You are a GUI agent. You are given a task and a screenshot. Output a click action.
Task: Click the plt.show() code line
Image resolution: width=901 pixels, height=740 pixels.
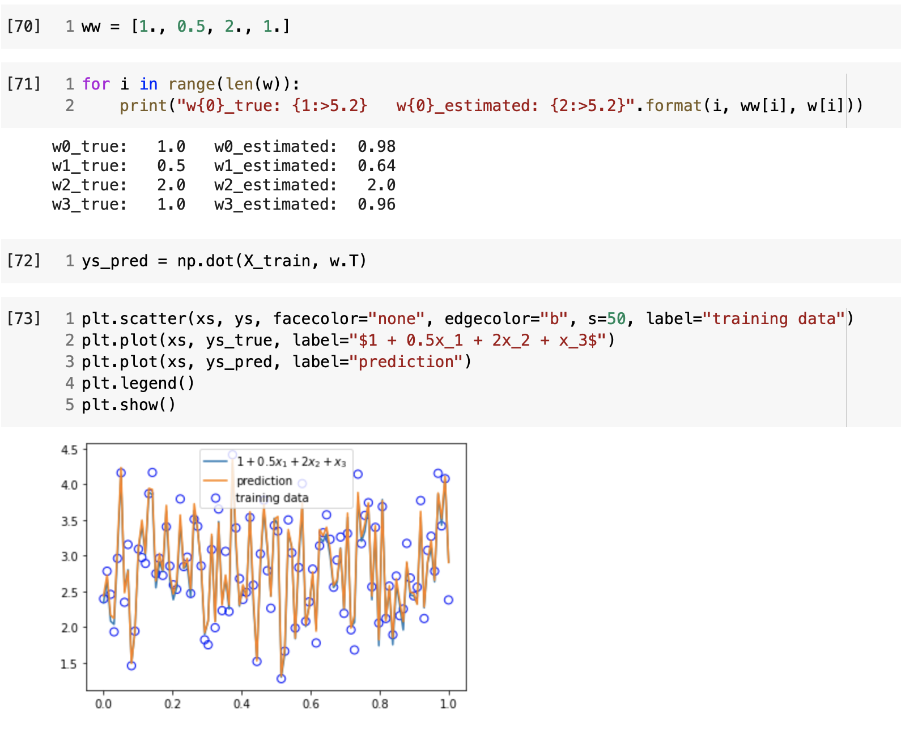129,405
